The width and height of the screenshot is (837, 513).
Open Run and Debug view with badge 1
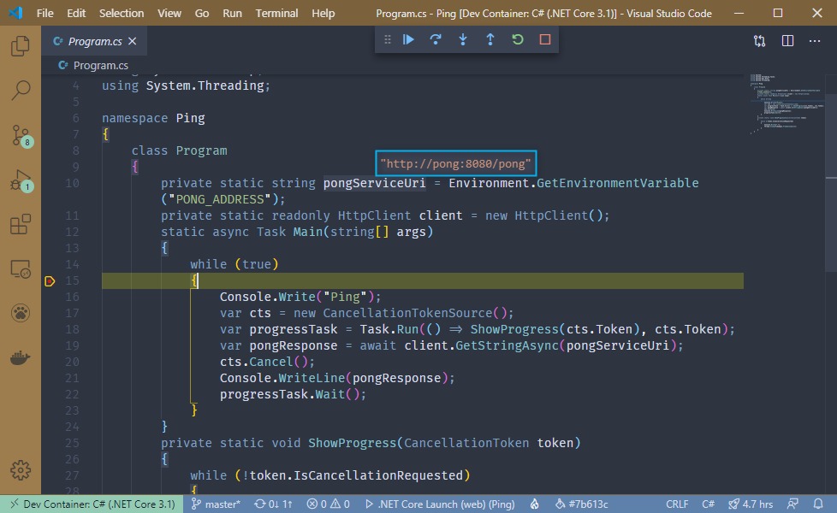pos(21,181)
